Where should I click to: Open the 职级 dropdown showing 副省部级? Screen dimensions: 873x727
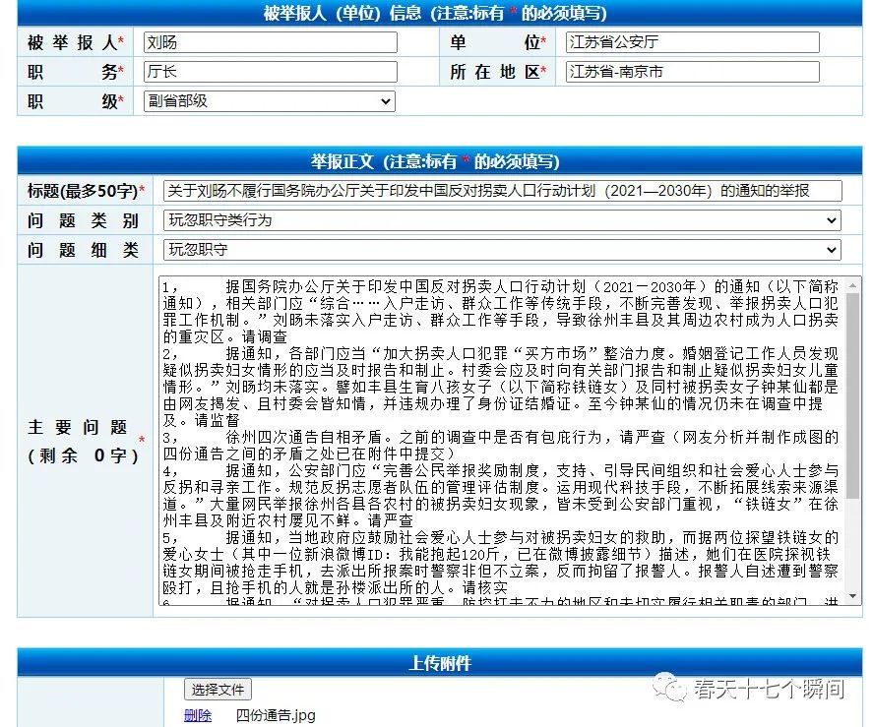[x=270, y=101]
